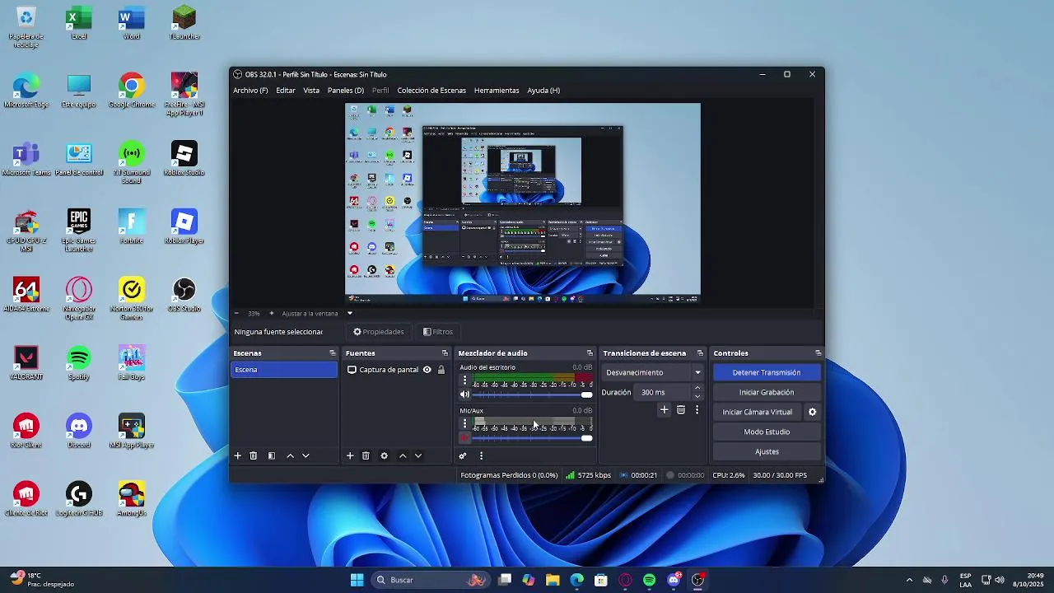Click Duración 300 ms input field

click(663, 392)
